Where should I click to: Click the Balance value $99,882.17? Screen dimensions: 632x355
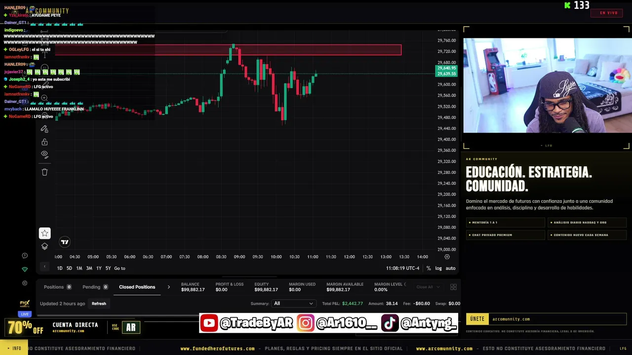(x=193, y=289)
